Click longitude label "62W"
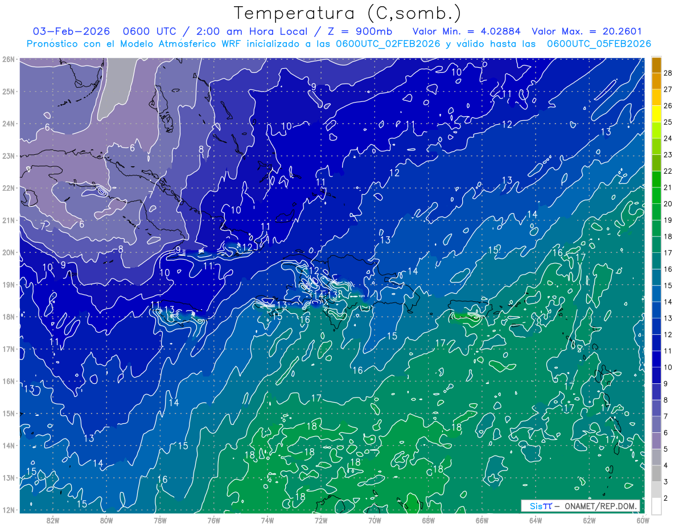The height and width of the screenshot is (528, 683). coord(589,520)
